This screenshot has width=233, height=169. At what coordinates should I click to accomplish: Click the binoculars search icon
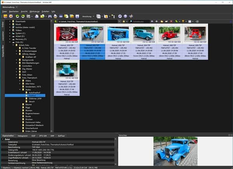[x=50, y=16]
